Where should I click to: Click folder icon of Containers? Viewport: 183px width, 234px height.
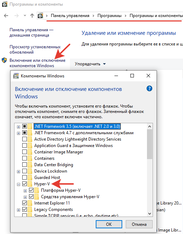click(30, 158)
